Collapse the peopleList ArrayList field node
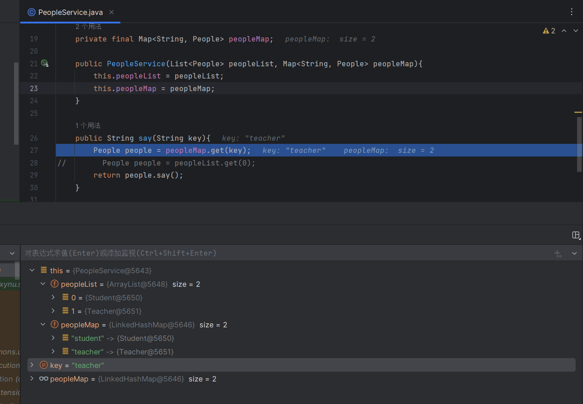Screen dimensions: 583x404 click(43, 284)
